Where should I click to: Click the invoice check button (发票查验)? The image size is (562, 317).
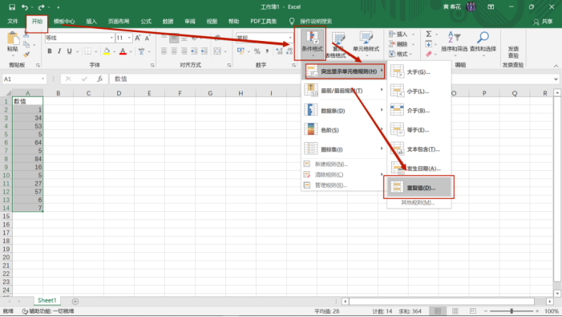513,52
